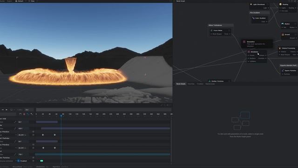Click the key icon on Enabled row
This screenshot has height=168, width=298.
tap(33, 161)
